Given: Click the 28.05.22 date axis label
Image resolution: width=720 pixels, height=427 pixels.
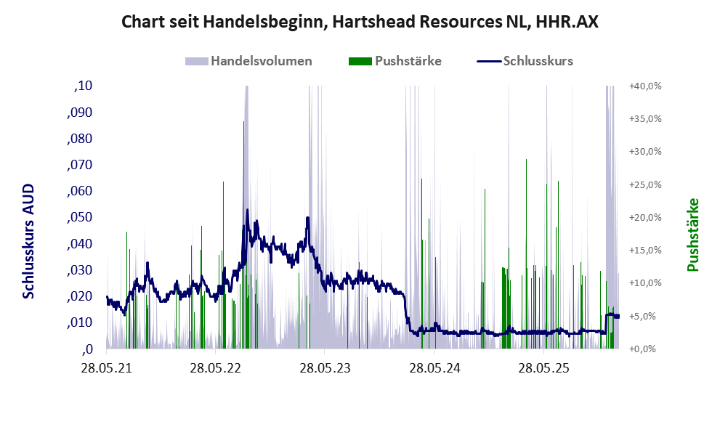Looking at the screenshot, I should [215, 368].
